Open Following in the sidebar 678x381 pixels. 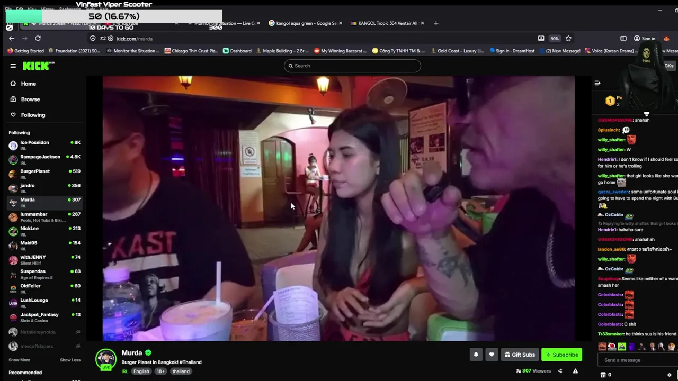point(33,115)
